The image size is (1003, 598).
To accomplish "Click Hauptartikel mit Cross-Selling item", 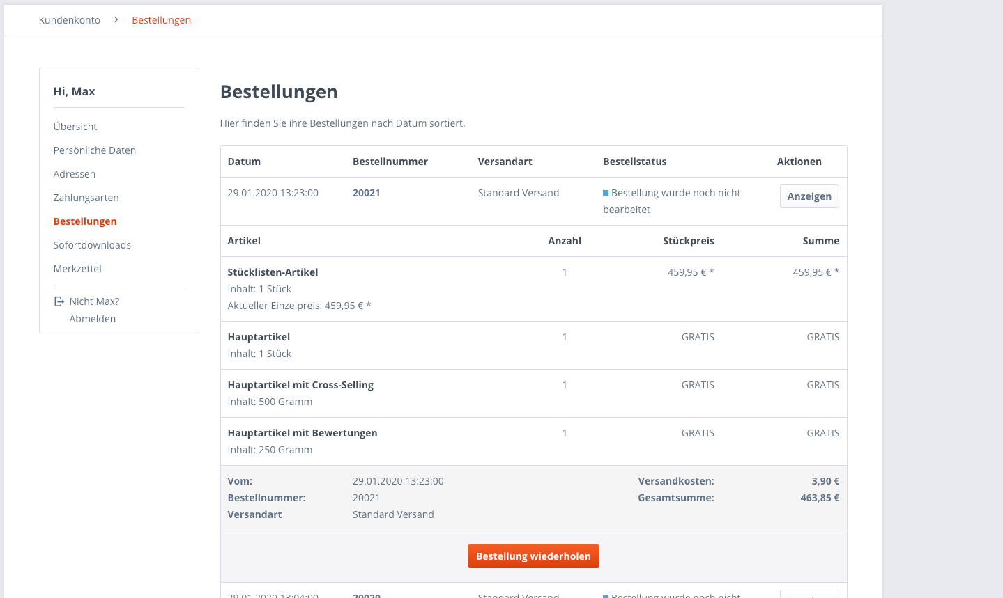I will [x=300, y=385].
